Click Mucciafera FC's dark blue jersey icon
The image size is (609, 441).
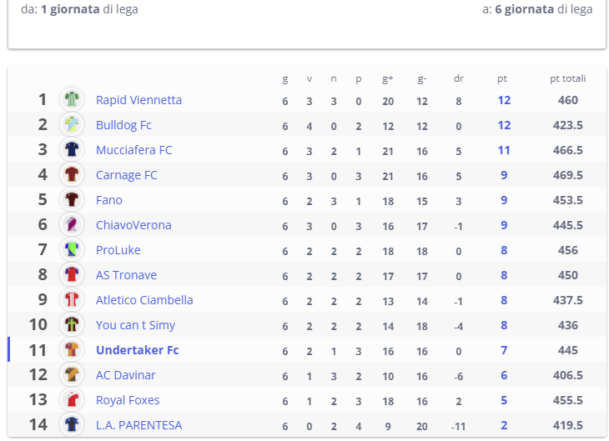point(72,149)
